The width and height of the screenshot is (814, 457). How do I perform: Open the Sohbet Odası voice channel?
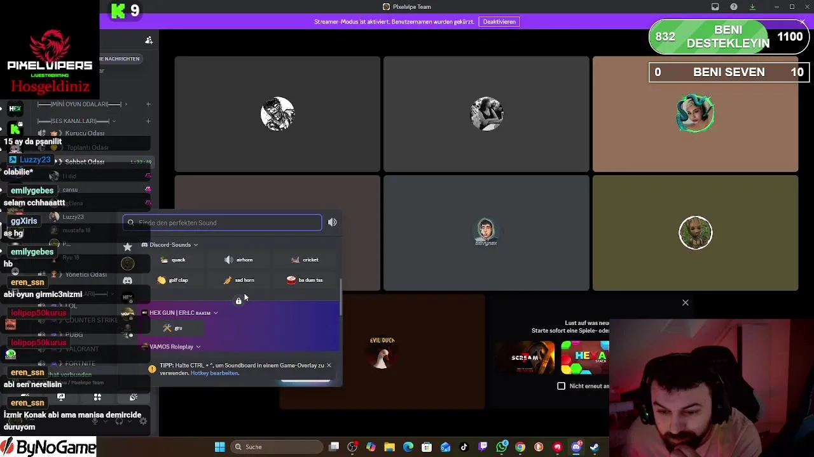point(85,162)
